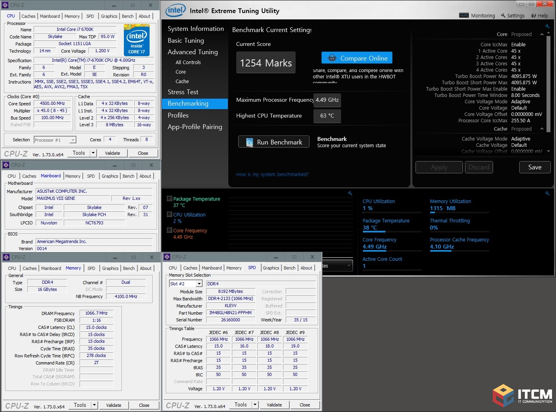556x412 pixels.
Task: Click the Save button in the proposed panel
Action: [x=535, y=167]
